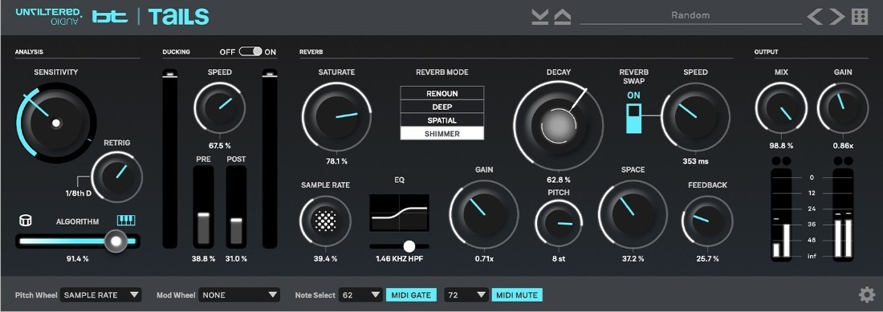Click the BT logo in header

pyautogui.click(x=111, y=16)
